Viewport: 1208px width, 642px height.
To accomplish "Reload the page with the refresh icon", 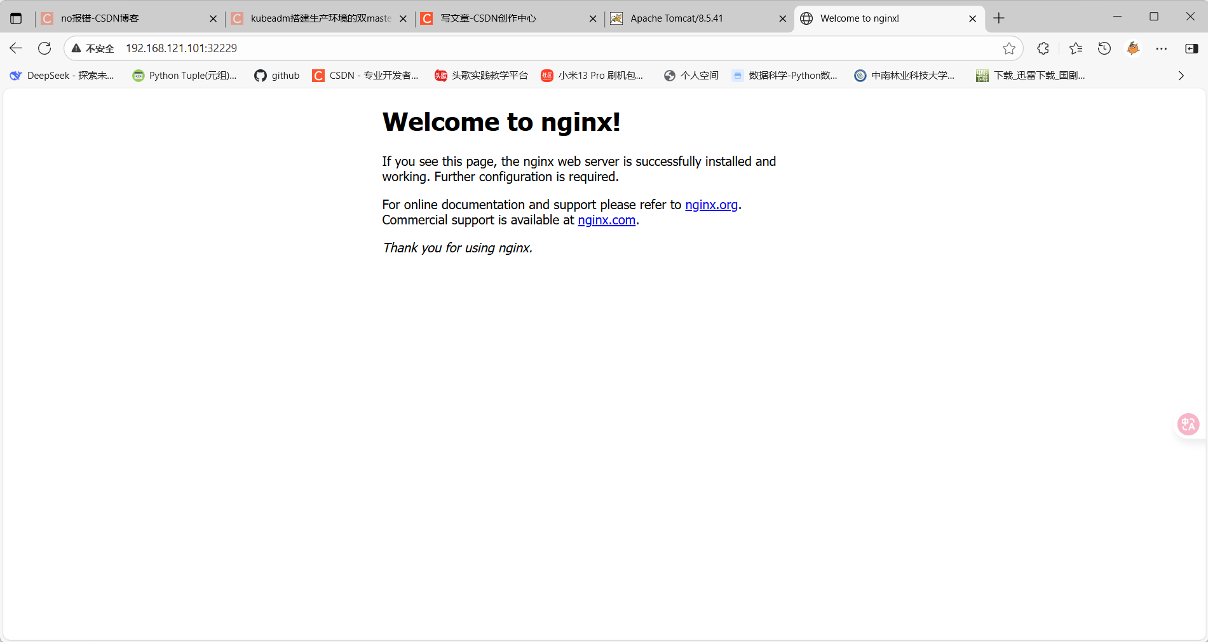I will click(x=44, y=48).
